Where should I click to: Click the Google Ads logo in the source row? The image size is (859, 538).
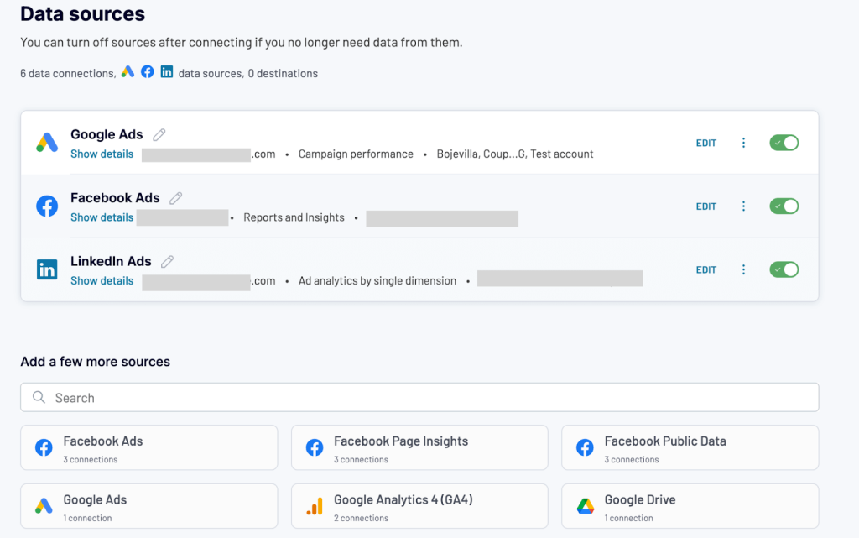47,143
